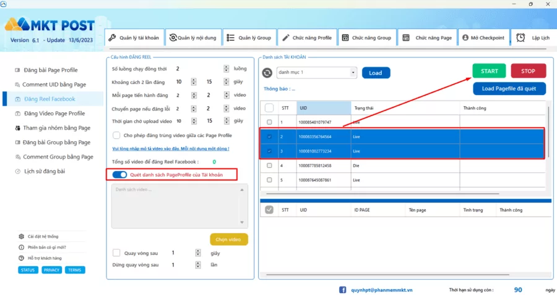Image resolution: width=557 pixels, height=295 pixels.
Task: Click the green START button
Action: (489, 71)
